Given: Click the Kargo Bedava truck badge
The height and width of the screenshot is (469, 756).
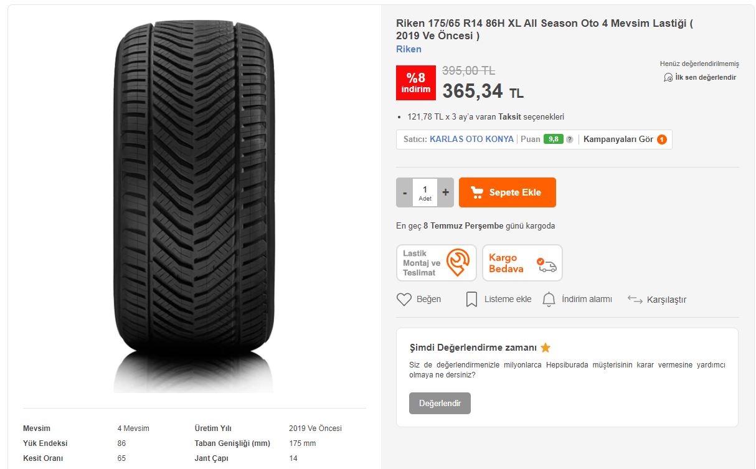Looking at the screenshot, I should 522,263.
